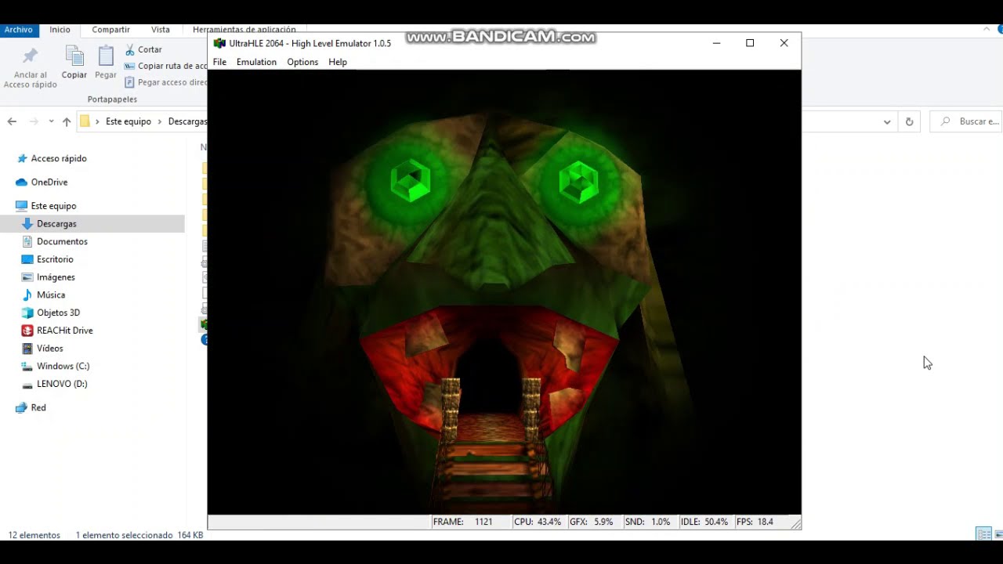The height and width of the screenshot is (564, 1003).
Task: Switch to the Inicio ribbon tab
Action: click(x=60, y=30)
